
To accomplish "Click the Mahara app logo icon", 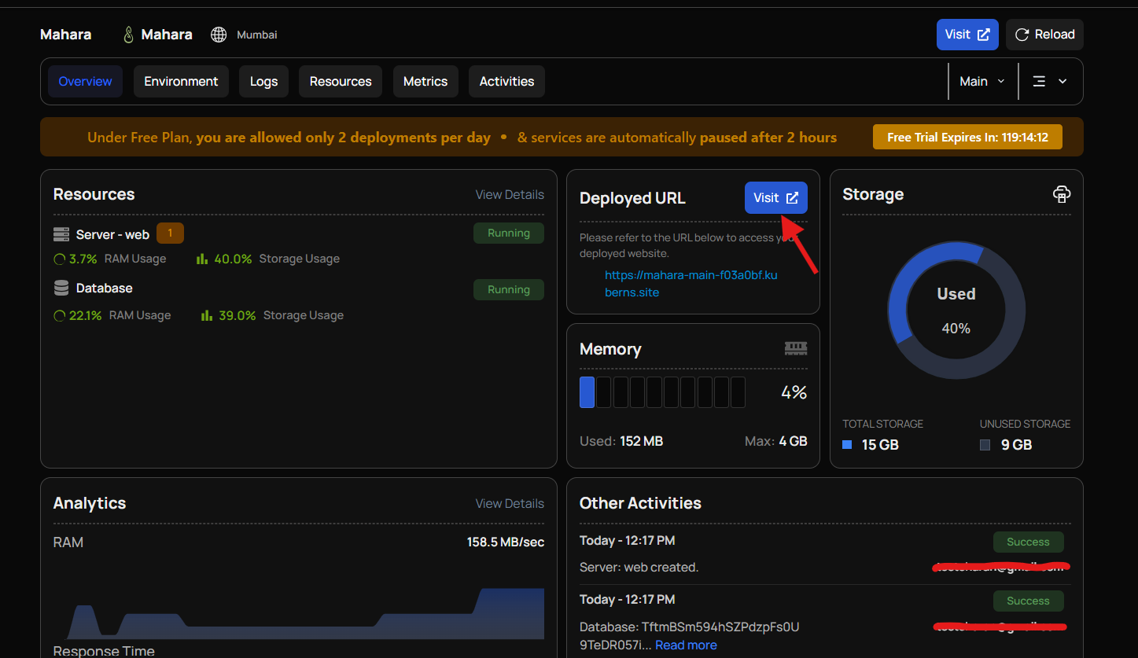I will (x=128, y=35).
